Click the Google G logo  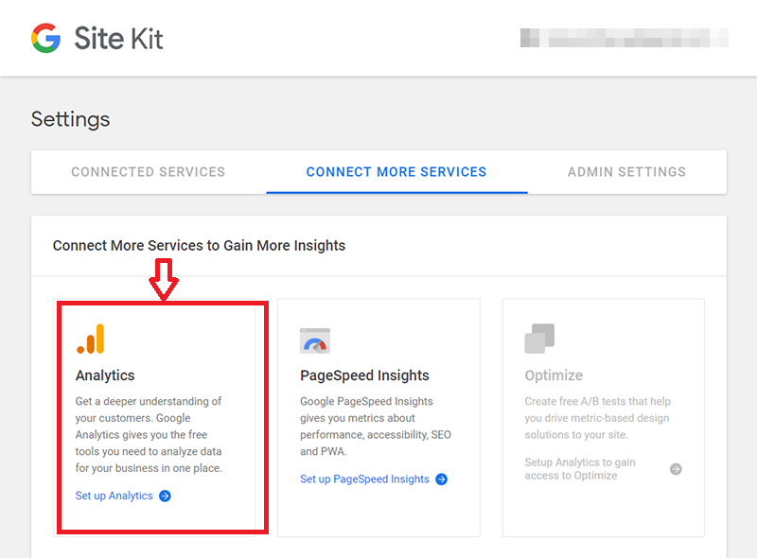click(x=45, y=38)
